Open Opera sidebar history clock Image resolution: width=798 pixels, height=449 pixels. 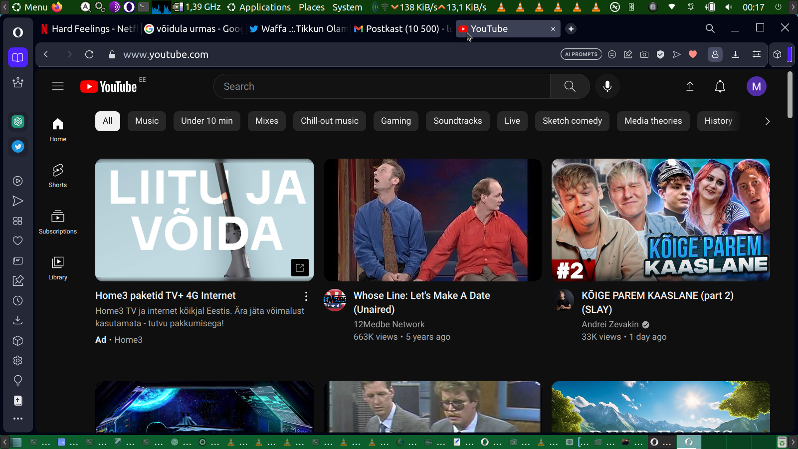pyautogui.click(x=18, y=301)
